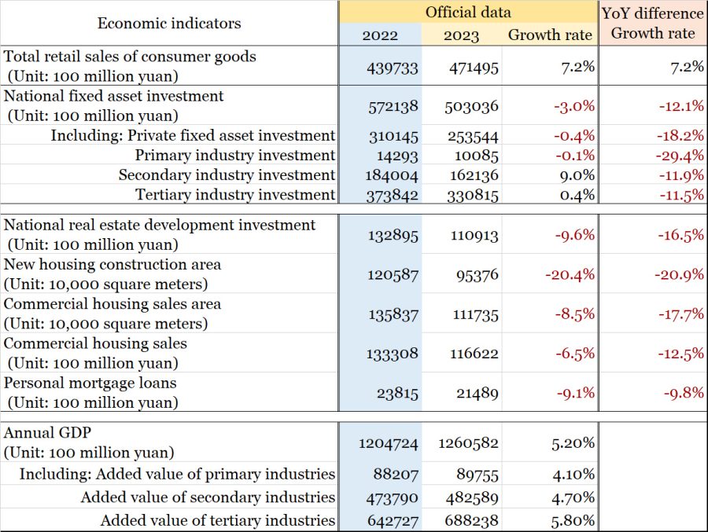The height and width of the screenshot is (532, 708).
Task: Select the Private fixed asset investment label
Action: coord(193,135)
